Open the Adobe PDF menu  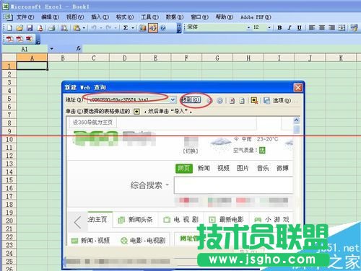[x=256, y=17]
